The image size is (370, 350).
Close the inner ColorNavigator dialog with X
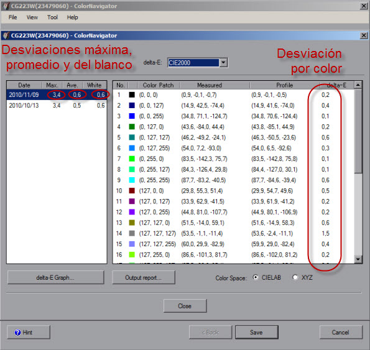click(364, 35)
